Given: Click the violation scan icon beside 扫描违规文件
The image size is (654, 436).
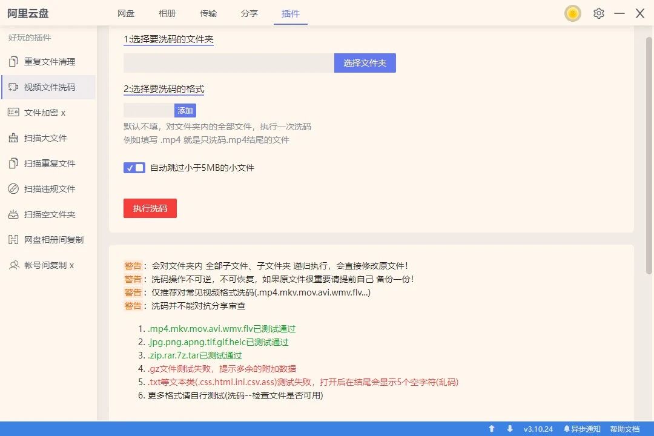Looking at the screenshot, I should tap(13, 189).
